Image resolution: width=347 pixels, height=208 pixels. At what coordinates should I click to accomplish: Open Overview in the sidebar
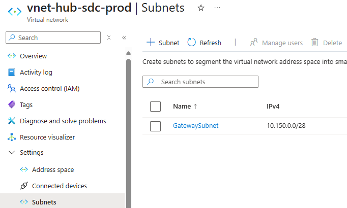pos(33,56)
